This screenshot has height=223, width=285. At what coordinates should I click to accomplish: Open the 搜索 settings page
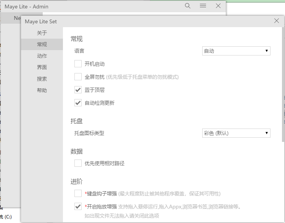42,79
